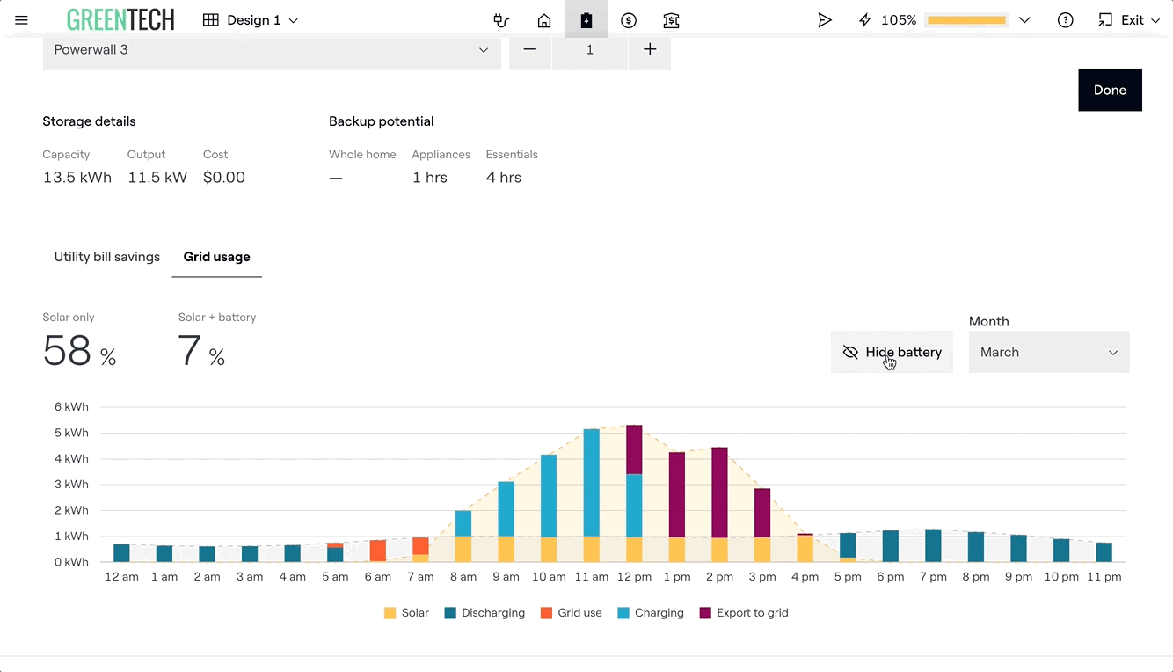Toggle Hide battery on the chart
1173x672 pixels.
tap(892, 352)
